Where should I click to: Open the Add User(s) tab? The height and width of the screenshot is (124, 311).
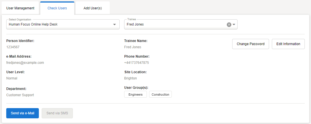pyautogui.click(x=93, y=8)
